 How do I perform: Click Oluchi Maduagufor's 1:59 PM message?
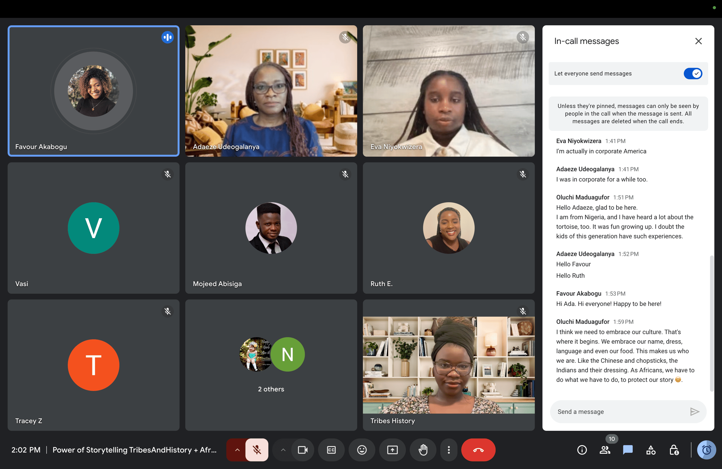[625, 356]
